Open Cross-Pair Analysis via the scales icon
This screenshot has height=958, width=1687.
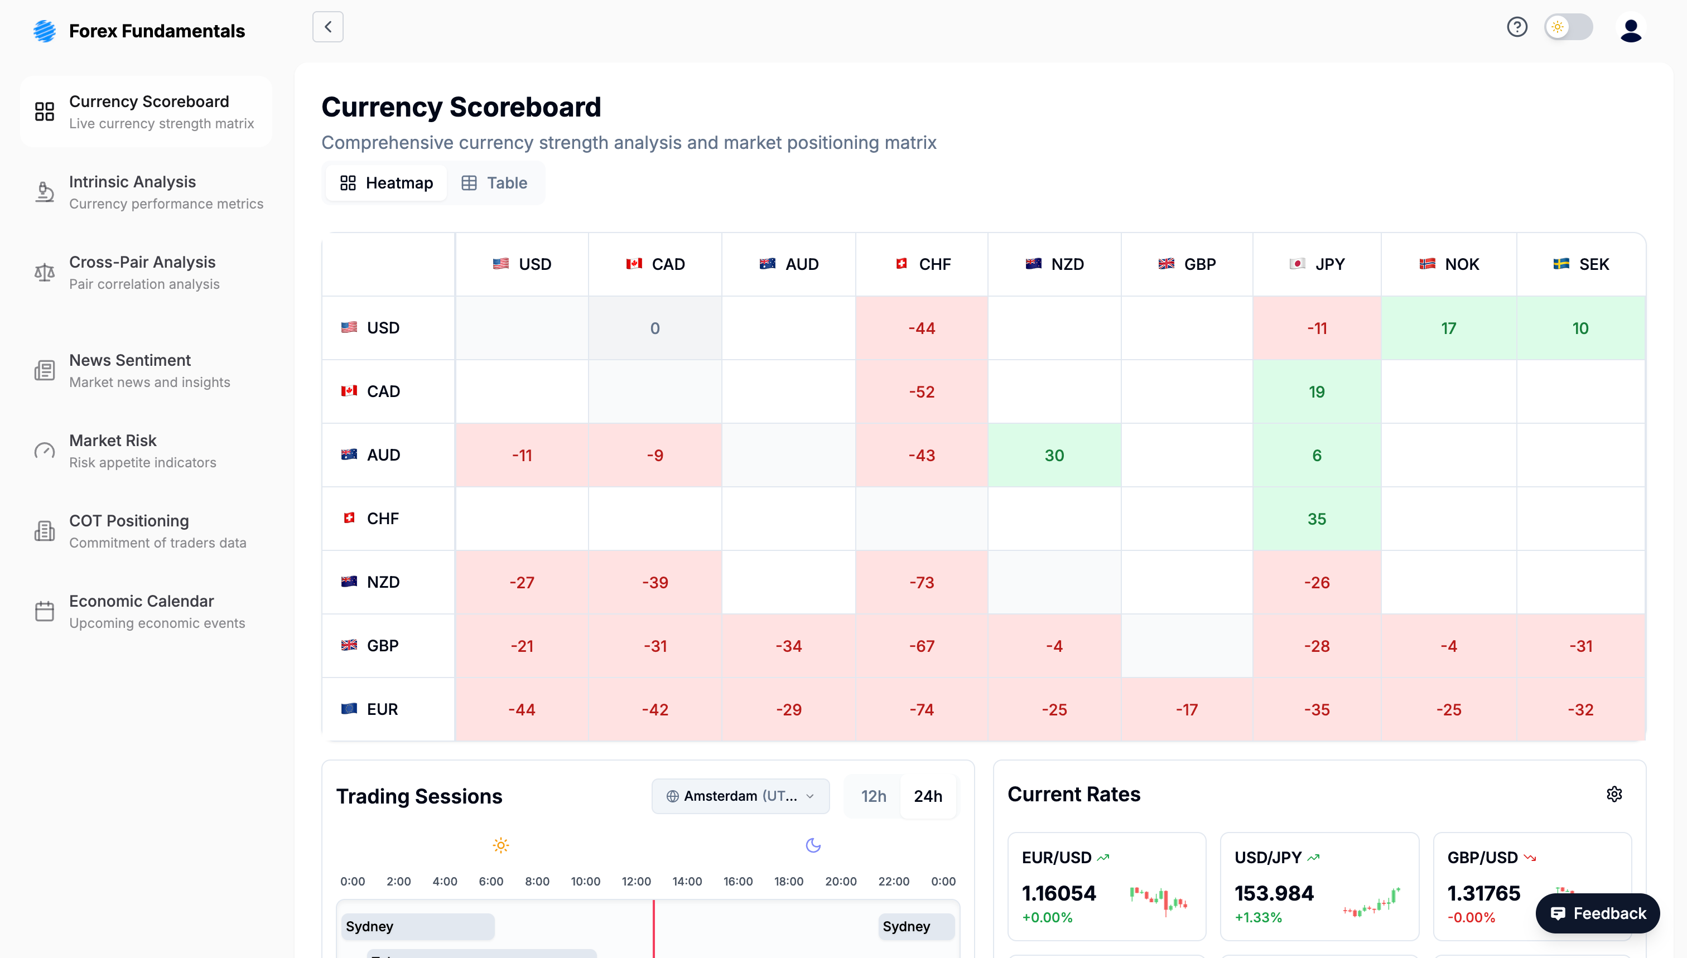pyautogui.click(x=44, y=272)
